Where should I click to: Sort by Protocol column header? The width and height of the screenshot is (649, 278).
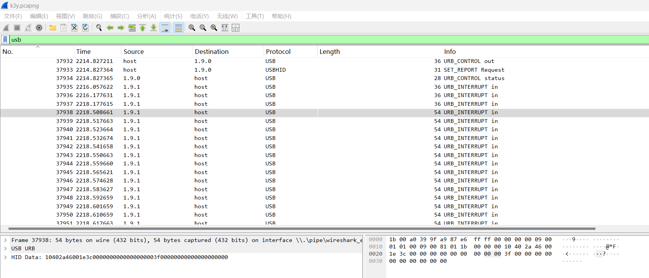[x=291, y=52]
